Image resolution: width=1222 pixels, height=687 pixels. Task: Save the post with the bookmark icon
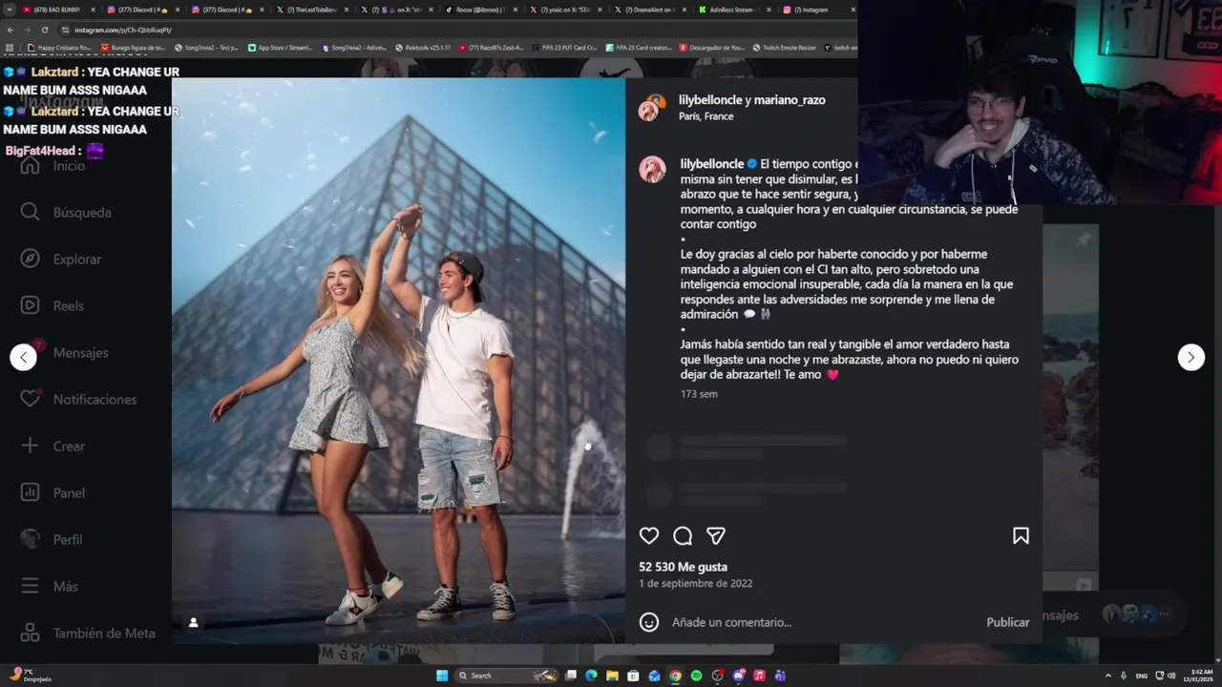(x=1021, y=536)
